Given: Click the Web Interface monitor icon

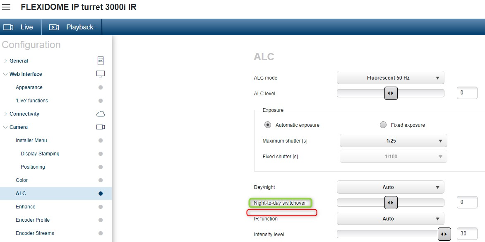Looking at the screenshot, I should pyautogui.click(x=101, y=74).
